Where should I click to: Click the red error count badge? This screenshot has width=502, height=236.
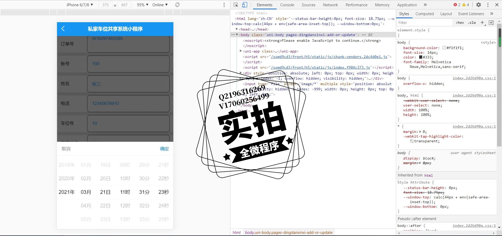click(x=457, y=5)
